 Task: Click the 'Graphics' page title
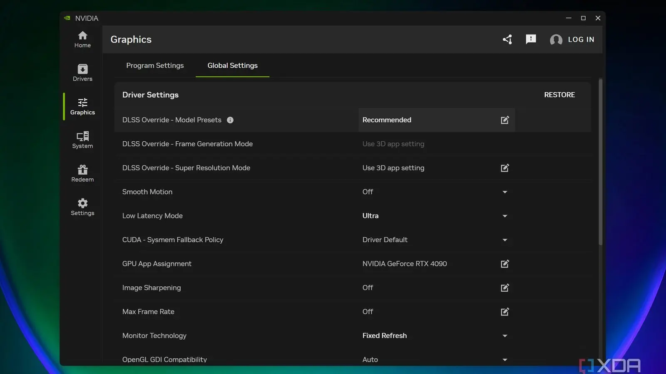pos(131,39)
